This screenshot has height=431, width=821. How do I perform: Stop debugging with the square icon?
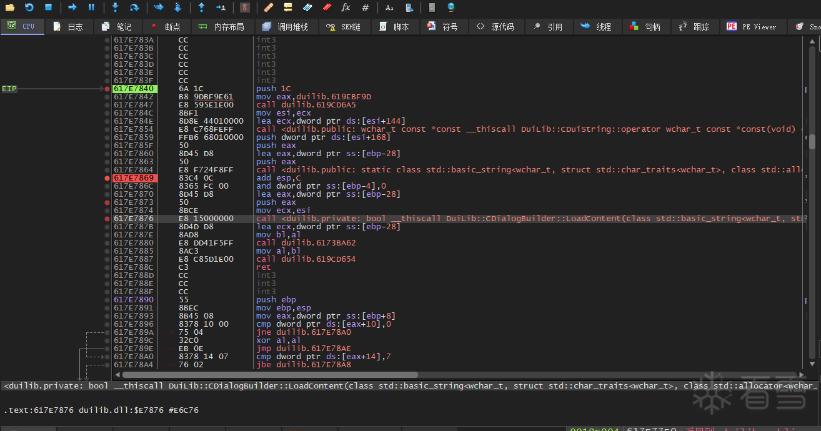point(48,7)
